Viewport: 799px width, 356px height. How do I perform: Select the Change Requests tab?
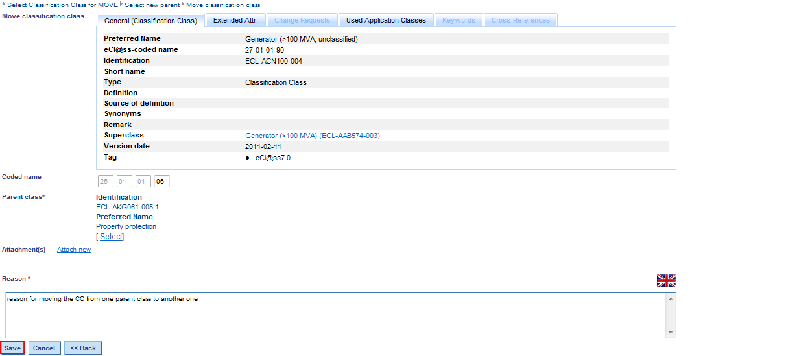(302, 21)
